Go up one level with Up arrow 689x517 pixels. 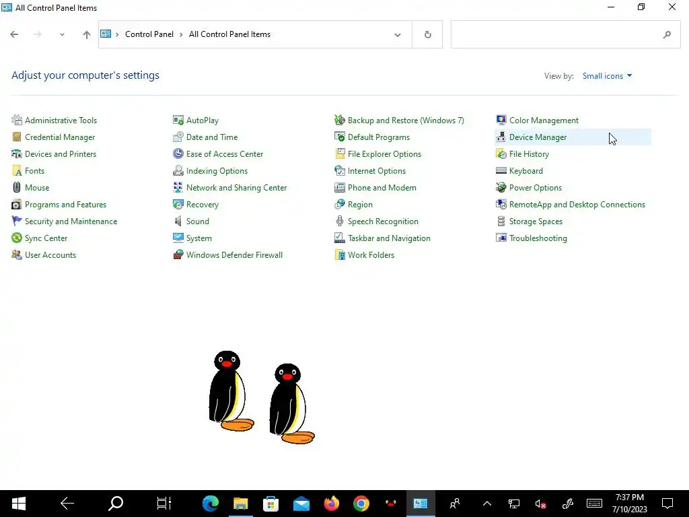click(87, 34)
